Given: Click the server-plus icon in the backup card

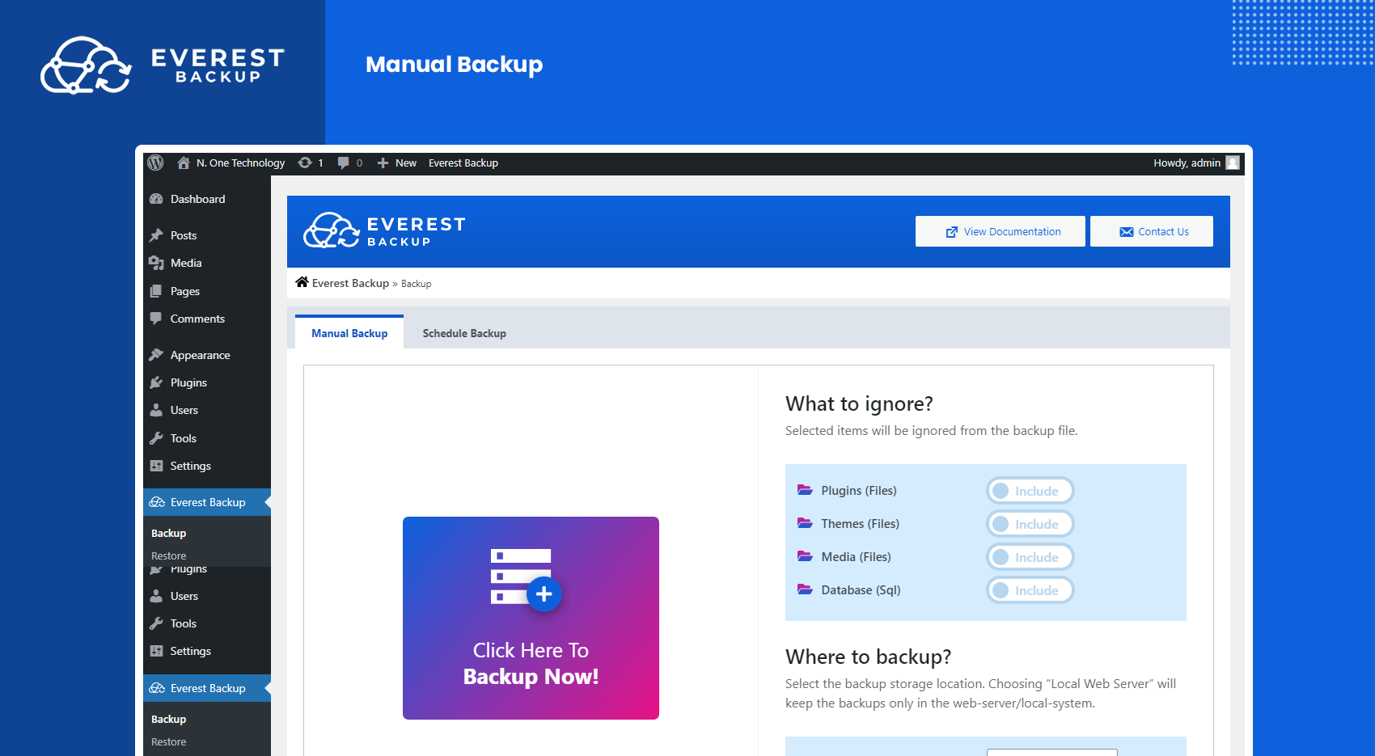Looking at the screenshot, I should 526,579.
